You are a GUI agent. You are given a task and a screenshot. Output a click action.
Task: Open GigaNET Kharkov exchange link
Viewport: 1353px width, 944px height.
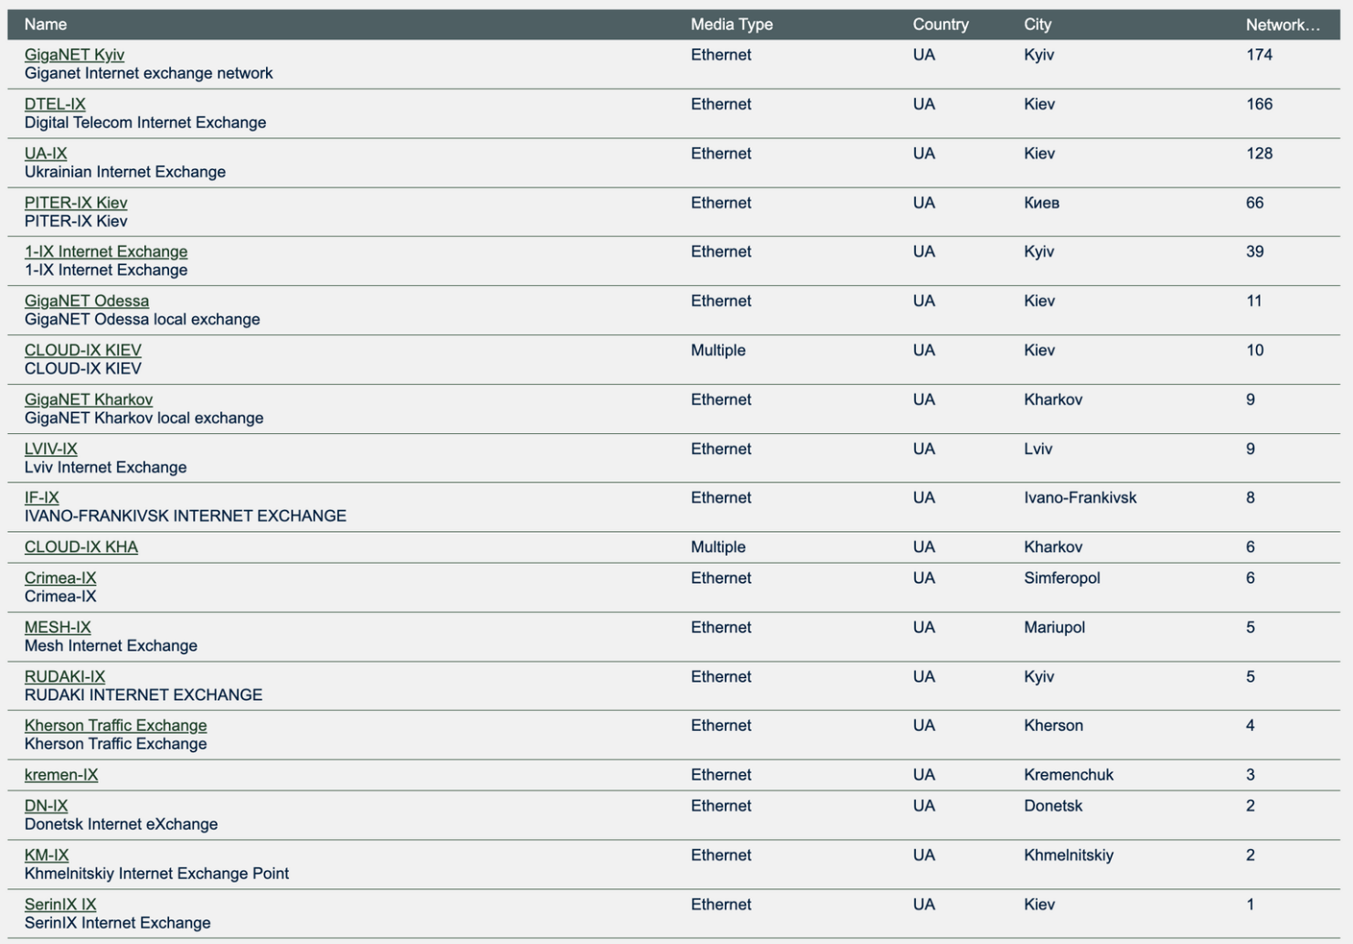click(89, 399)
